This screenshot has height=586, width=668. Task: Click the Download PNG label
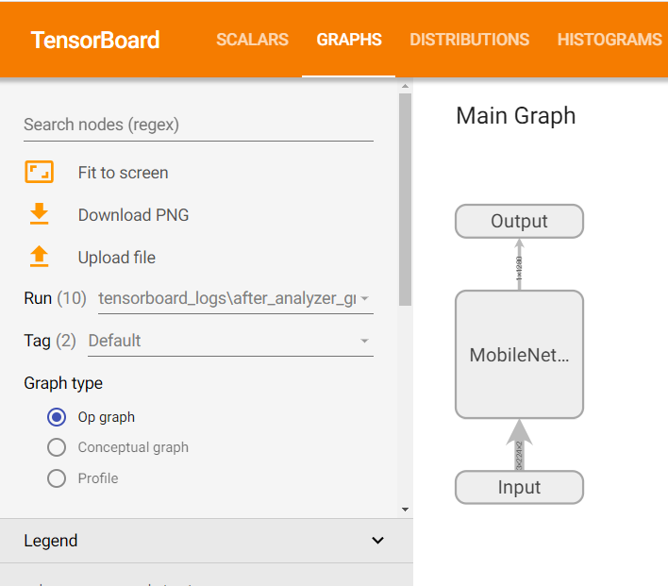pyautogui.click(x=133, y=215)
